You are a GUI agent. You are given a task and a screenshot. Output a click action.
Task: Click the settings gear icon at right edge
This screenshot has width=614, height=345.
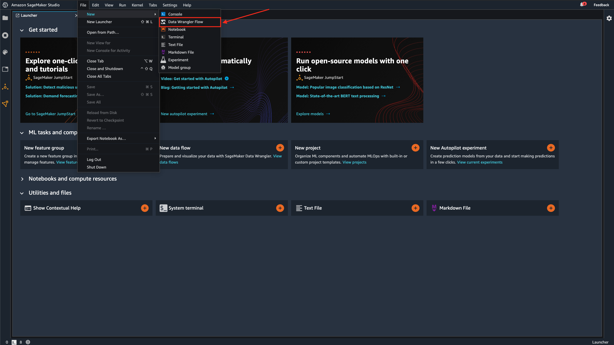click(x=609, y=18)
